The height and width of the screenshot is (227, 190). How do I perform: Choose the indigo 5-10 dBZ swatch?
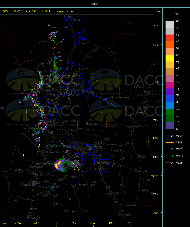170,126
